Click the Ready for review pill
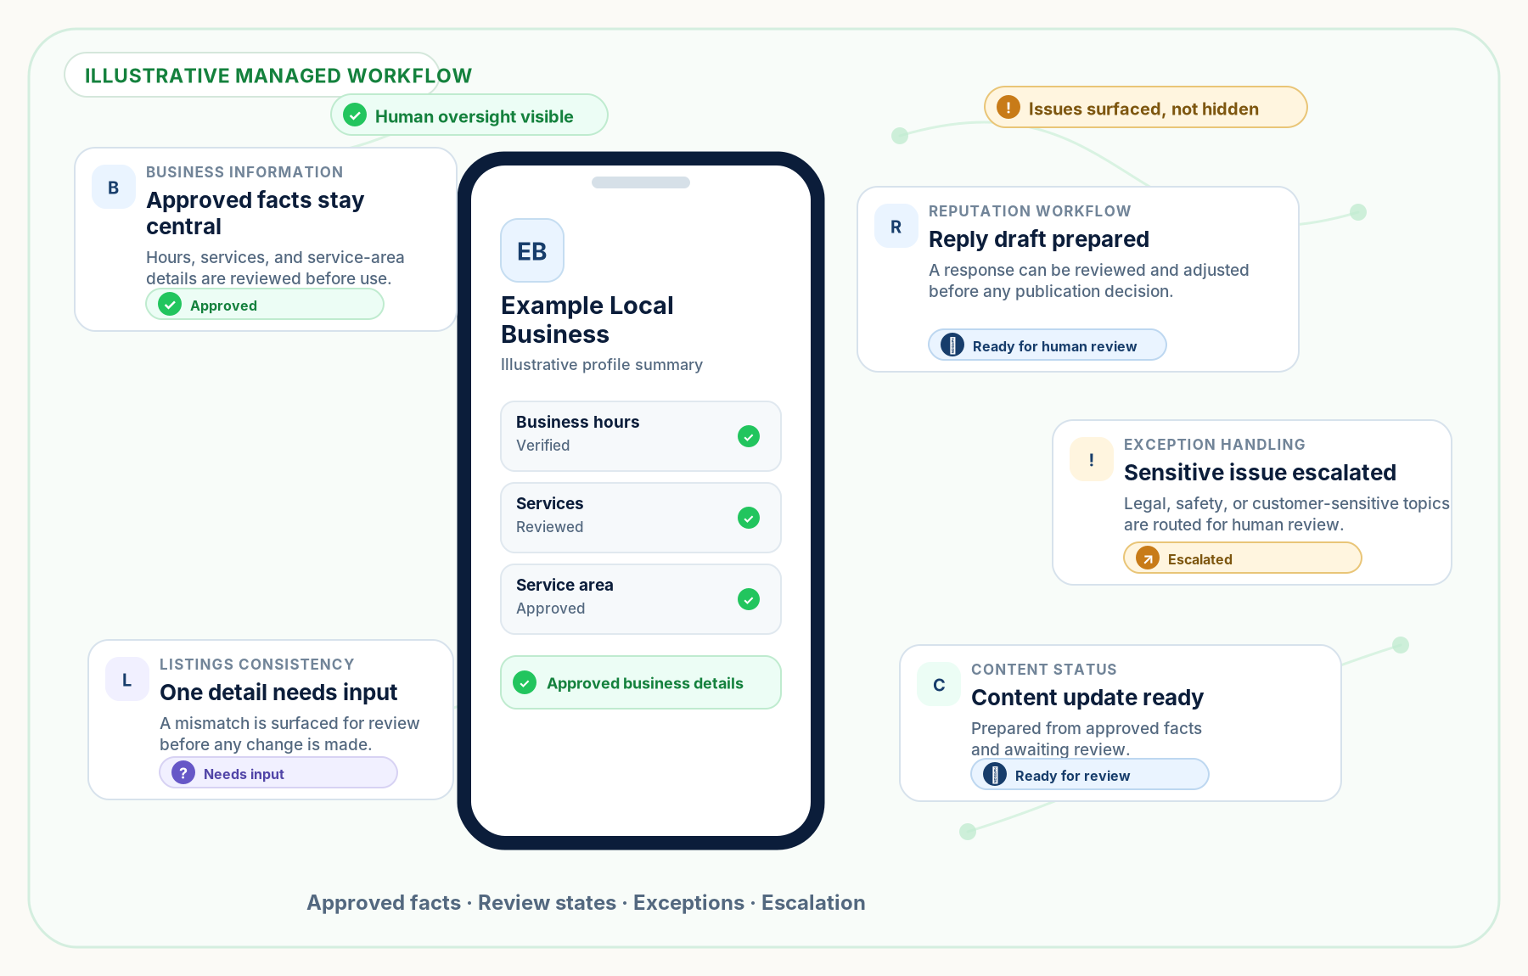 point(1090,775)
